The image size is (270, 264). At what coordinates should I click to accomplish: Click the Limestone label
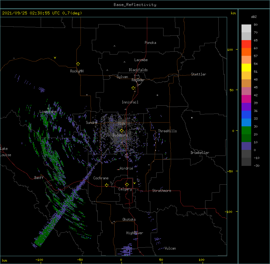click(48, 112)
